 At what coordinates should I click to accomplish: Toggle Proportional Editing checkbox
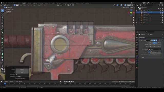pos(16,78)
